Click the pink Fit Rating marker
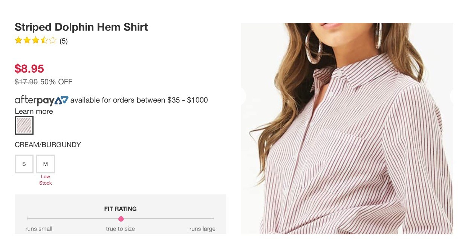Screen dimensions: 468x252 121,219
